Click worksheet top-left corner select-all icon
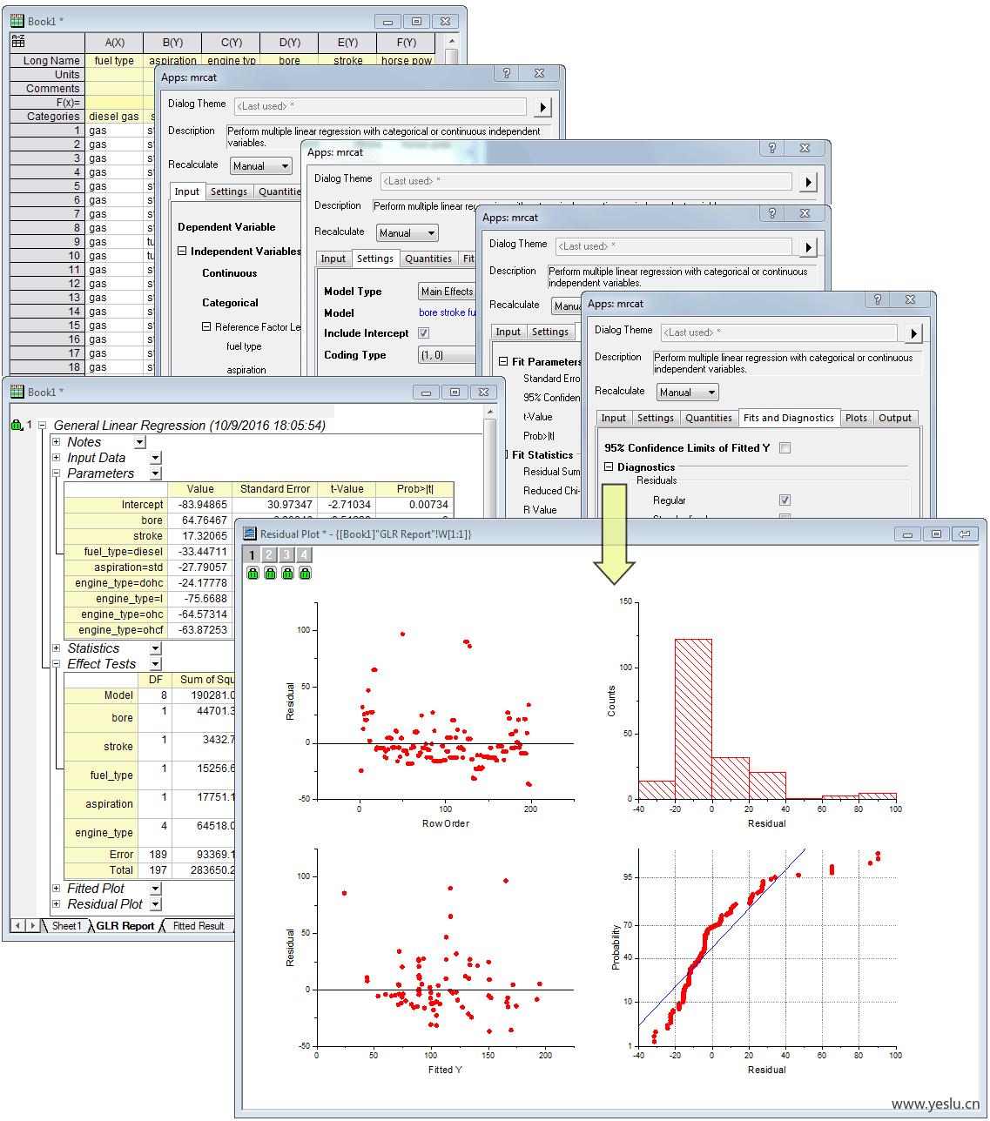Viewport: 990px width, 1121px height. pyautogui.click(x=18, y=41)
